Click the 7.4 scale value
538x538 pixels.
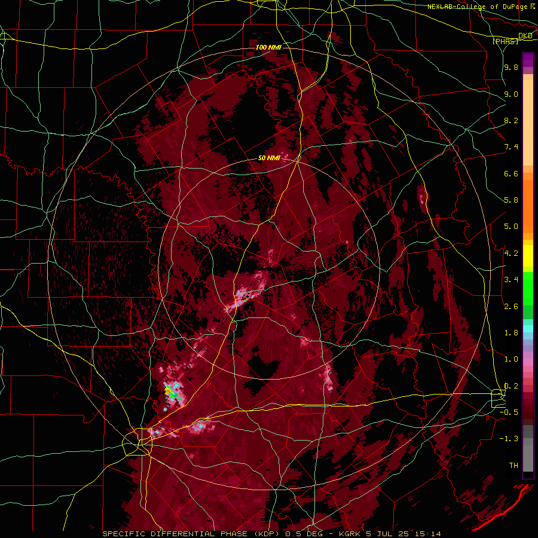coord(511,147)
